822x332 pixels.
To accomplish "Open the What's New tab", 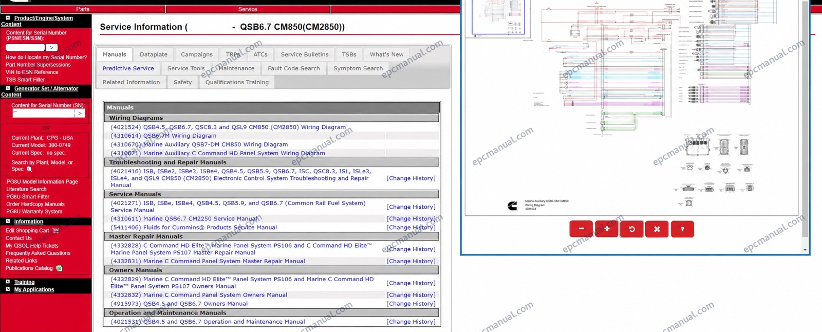I will click(x=387, y=54).
